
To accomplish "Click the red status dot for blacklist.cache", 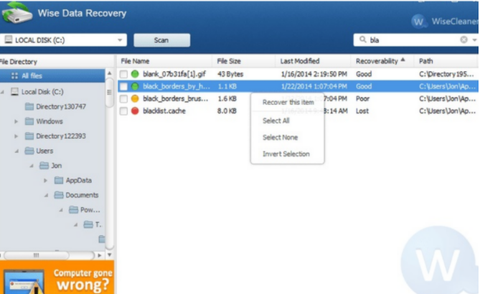I will pyautogui.click(x=135, y=111).
